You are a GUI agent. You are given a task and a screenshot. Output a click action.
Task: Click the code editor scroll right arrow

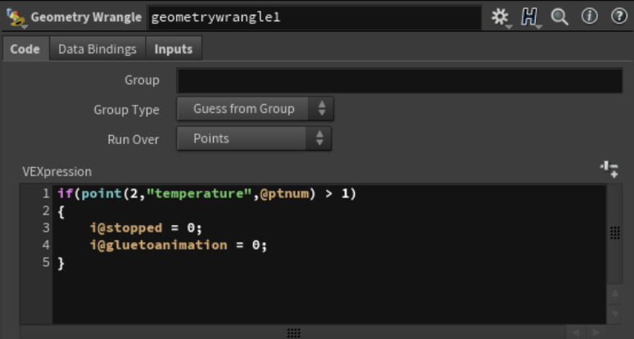point(596,332)
